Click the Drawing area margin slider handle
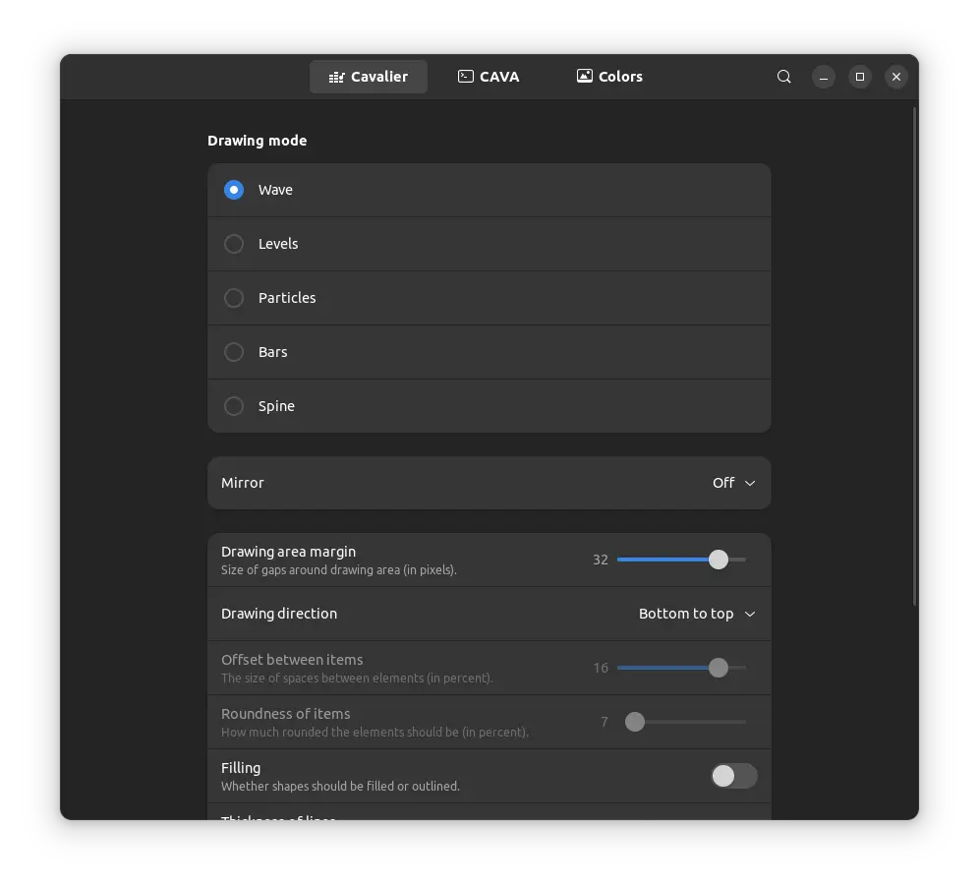 click(719, 560)
